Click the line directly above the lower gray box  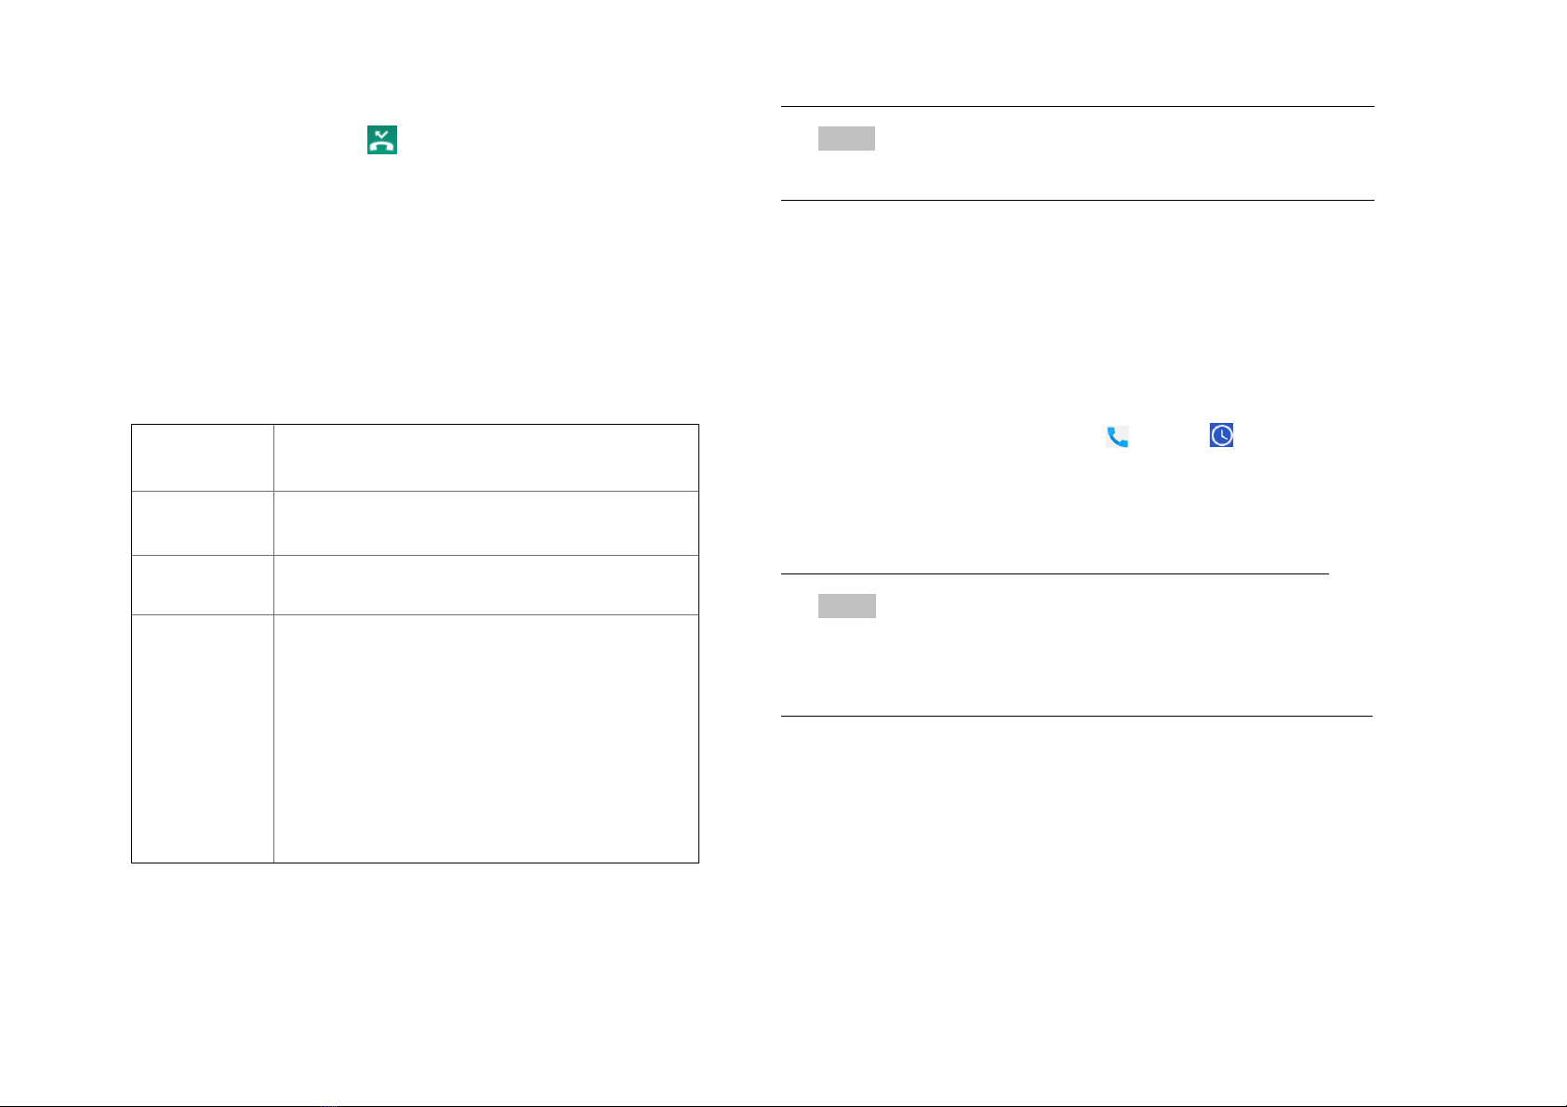pos(1055,574)
